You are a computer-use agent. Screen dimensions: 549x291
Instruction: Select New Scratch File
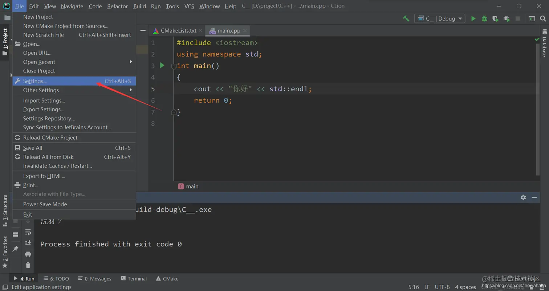coord(74,35)
